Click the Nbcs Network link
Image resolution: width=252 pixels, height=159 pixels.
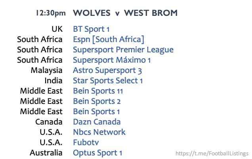tap(99, 132)
